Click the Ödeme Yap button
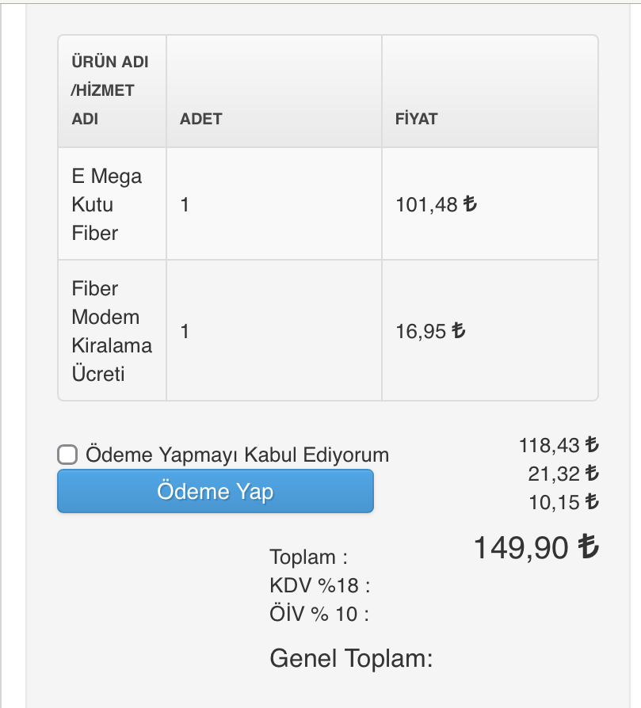This screenshot has height=708, width=641. point(216,491)
